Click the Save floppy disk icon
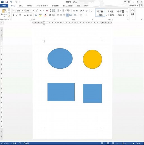This screenshot has width=144, height=145. (6, 2)
